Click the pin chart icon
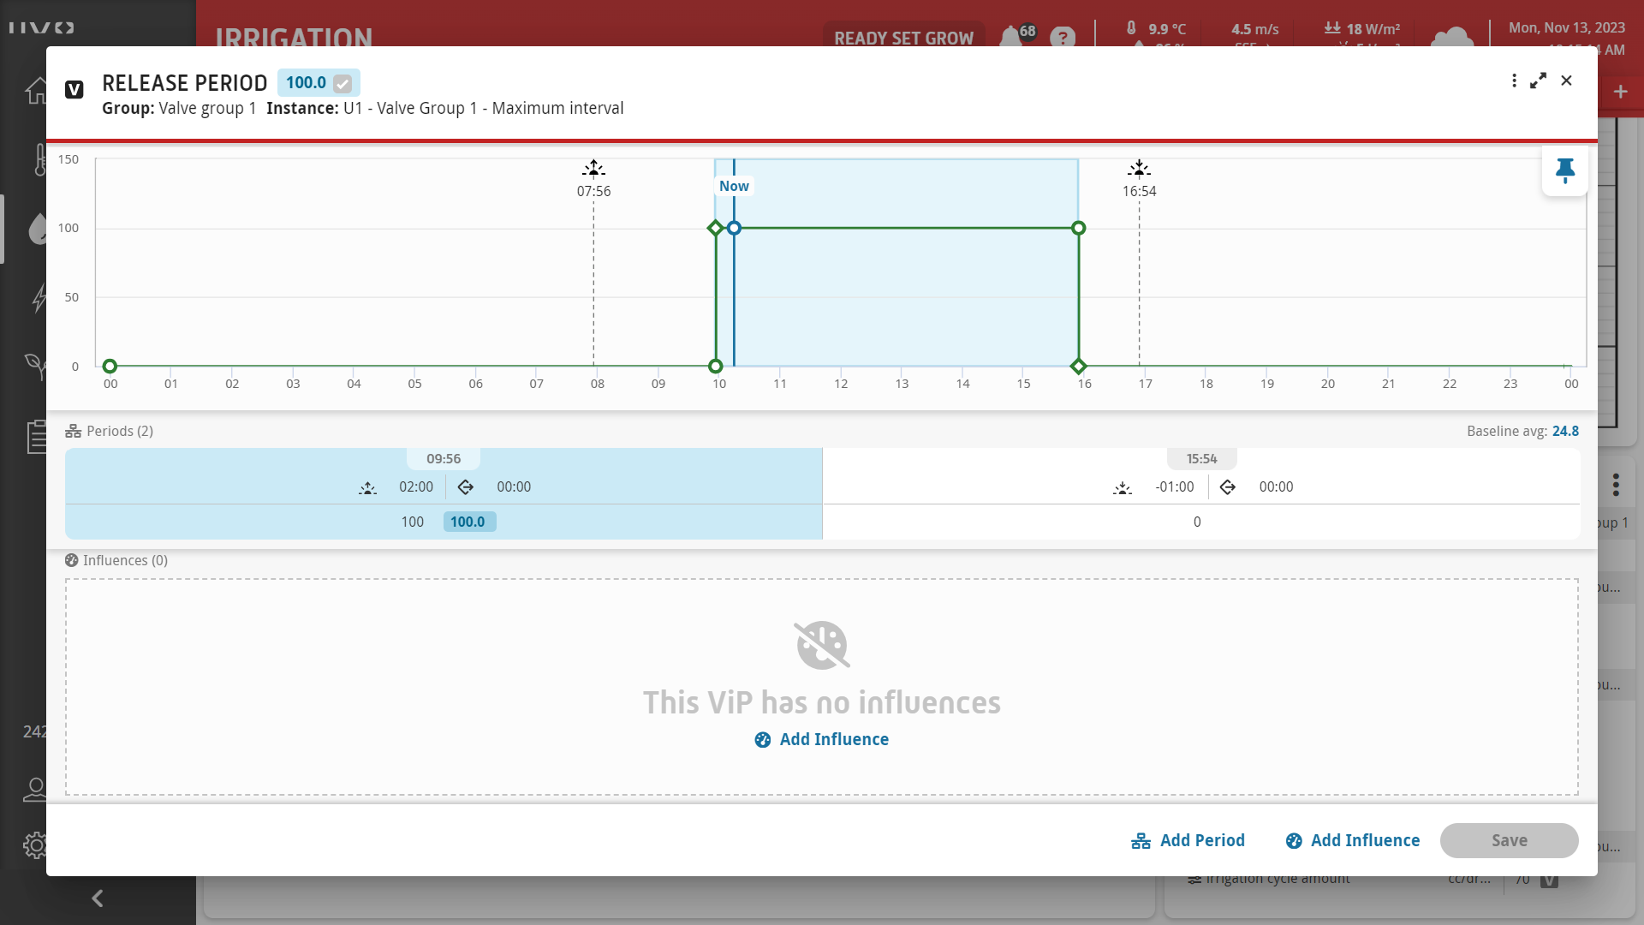The width and height of the screenshot is (1644, 925). 1564,170
